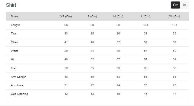Click the Arm Length row label

click(18, 77)
